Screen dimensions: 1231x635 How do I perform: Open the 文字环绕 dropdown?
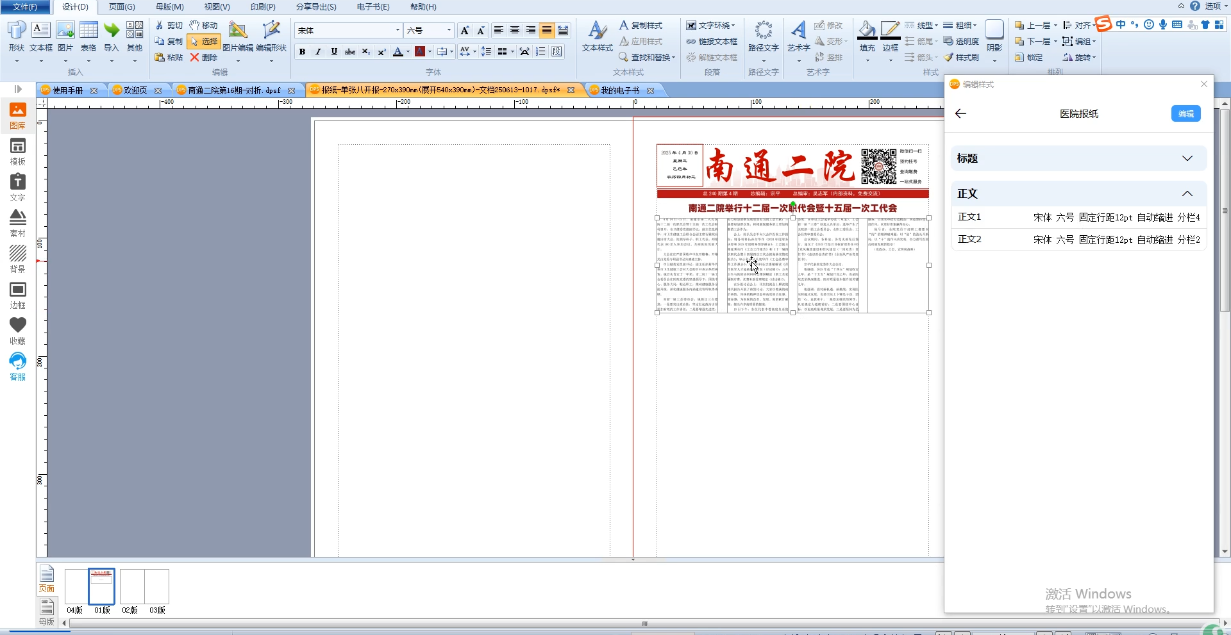coord(711,26)
